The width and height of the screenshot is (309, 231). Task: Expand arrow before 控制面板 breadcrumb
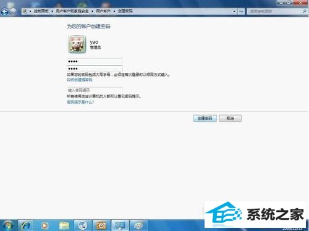tap(30, 11)
